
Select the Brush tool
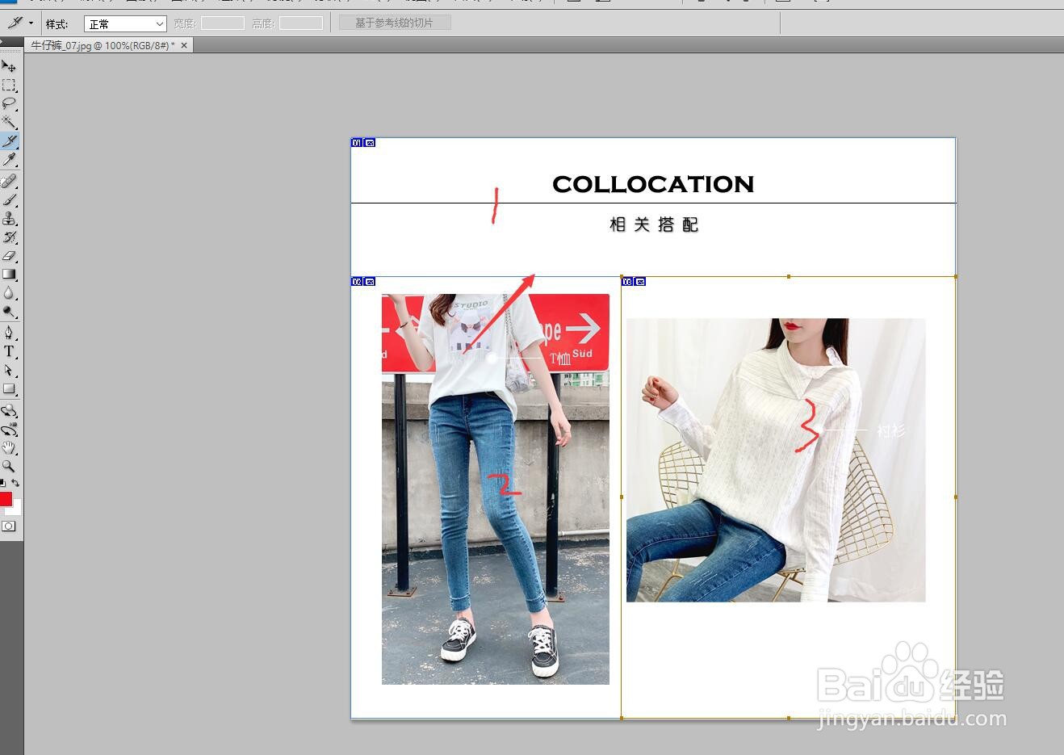click(9, 199)
